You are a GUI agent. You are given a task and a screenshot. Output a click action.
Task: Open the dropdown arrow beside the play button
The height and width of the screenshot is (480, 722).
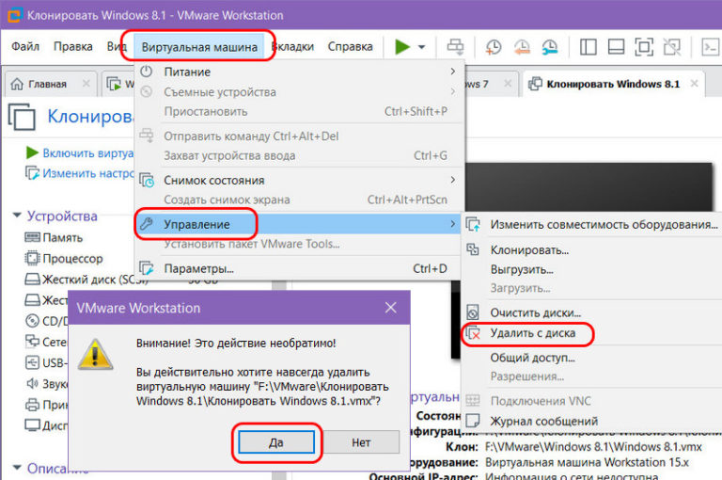tap(422, 47)
